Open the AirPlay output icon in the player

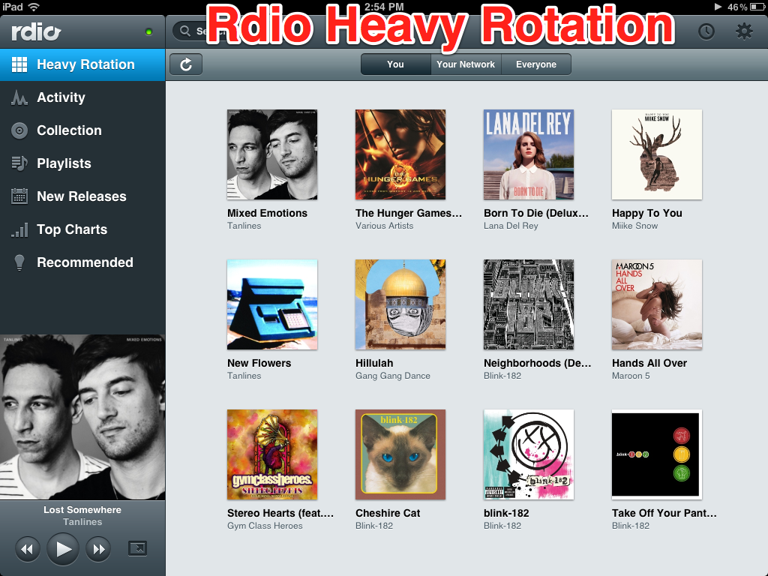[138, 548]
